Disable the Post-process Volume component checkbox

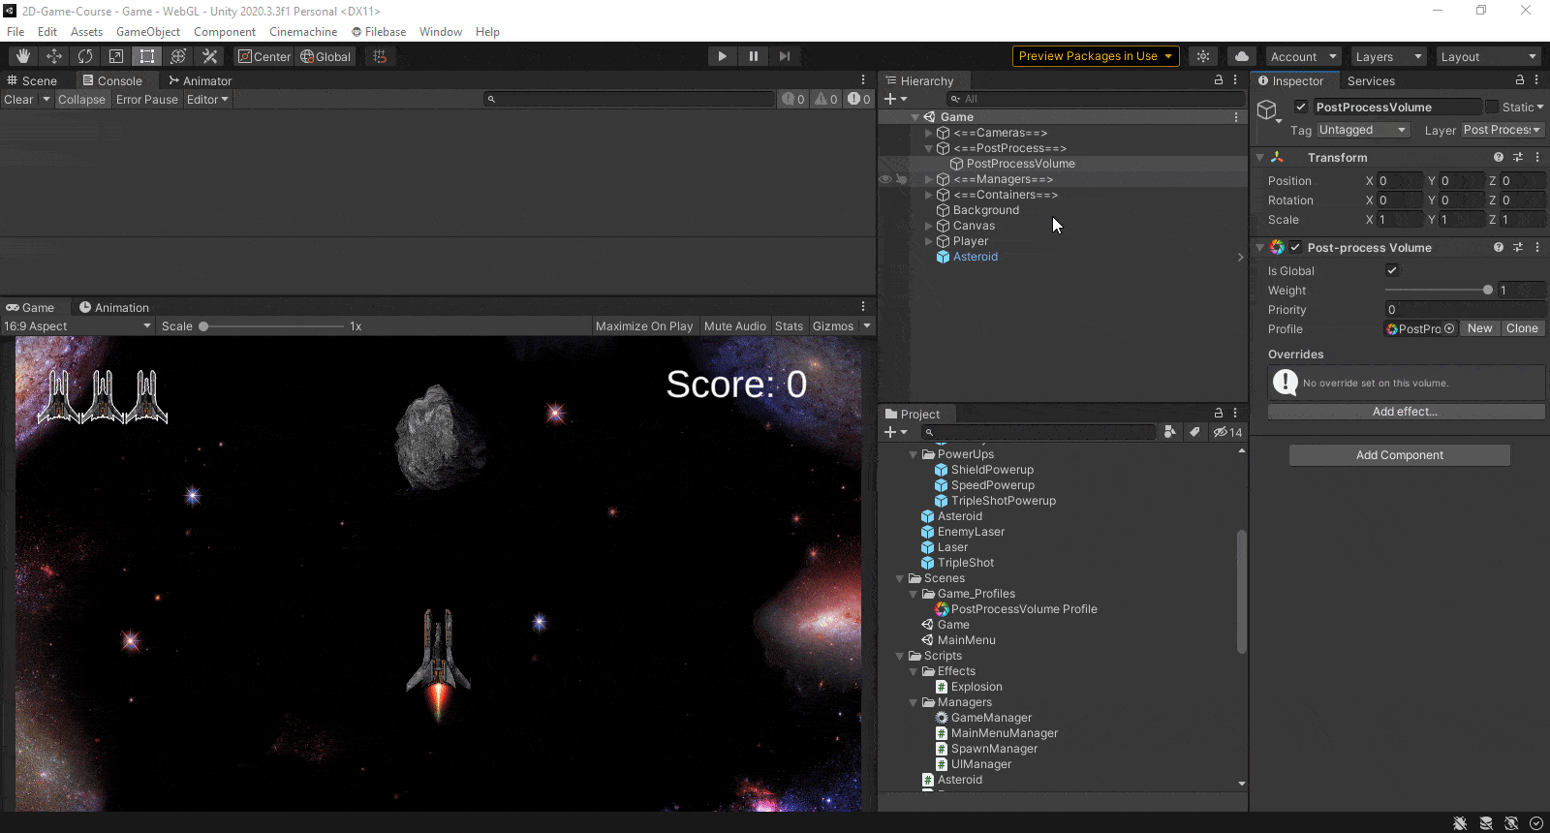[x=1295, y=247]
